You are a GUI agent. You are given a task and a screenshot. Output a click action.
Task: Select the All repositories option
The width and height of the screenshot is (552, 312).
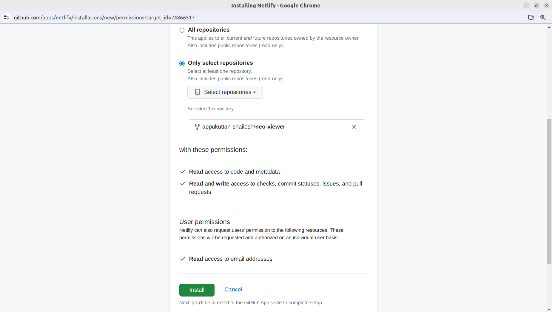click(182, 30)
